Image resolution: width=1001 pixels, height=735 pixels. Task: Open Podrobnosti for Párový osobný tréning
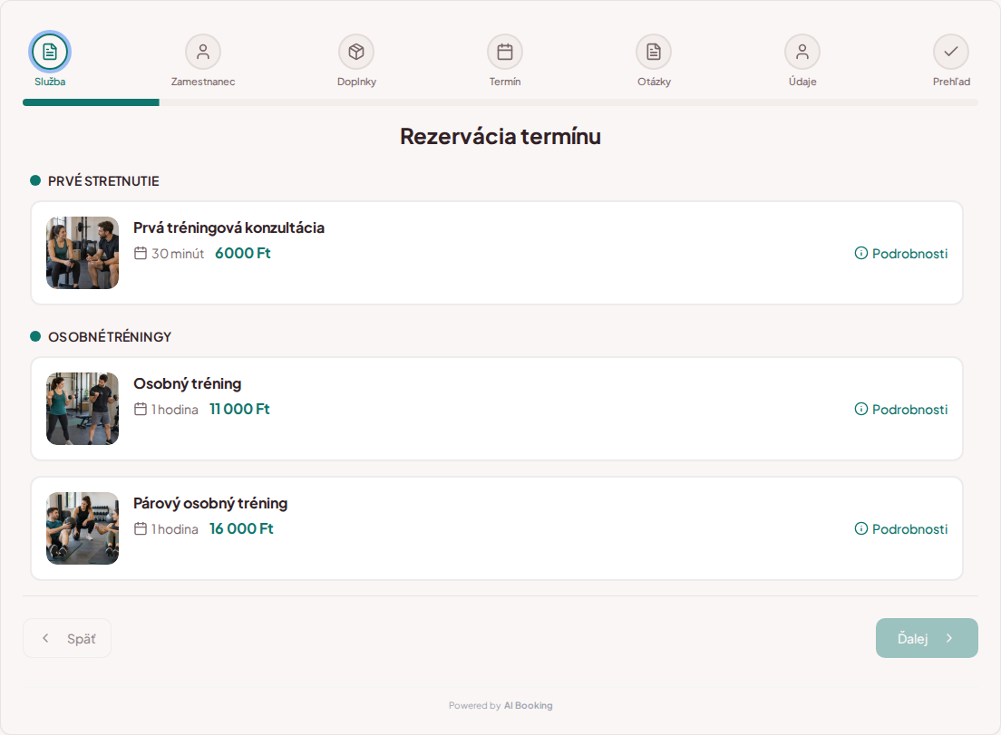point(900,529)
